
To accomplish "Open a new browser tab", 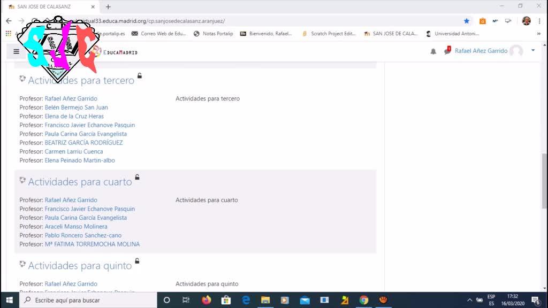I will [108, 6].
